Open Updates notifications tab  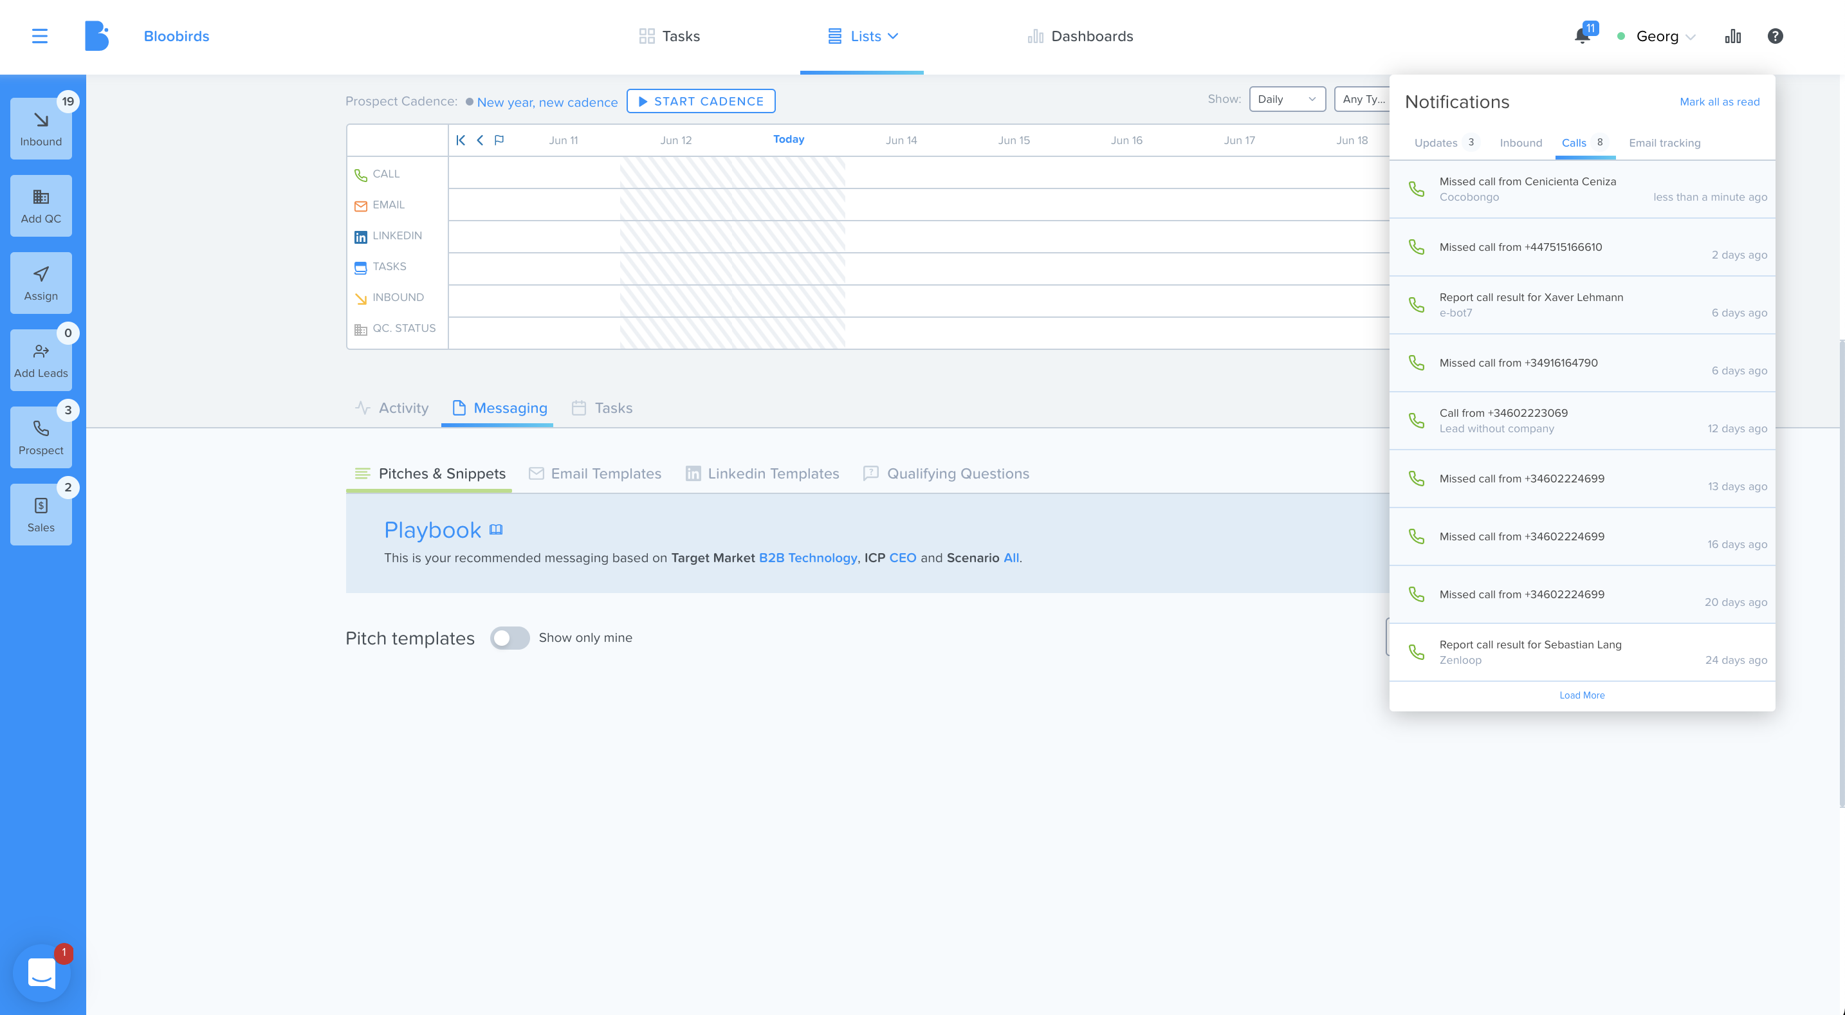point(1446,143)
